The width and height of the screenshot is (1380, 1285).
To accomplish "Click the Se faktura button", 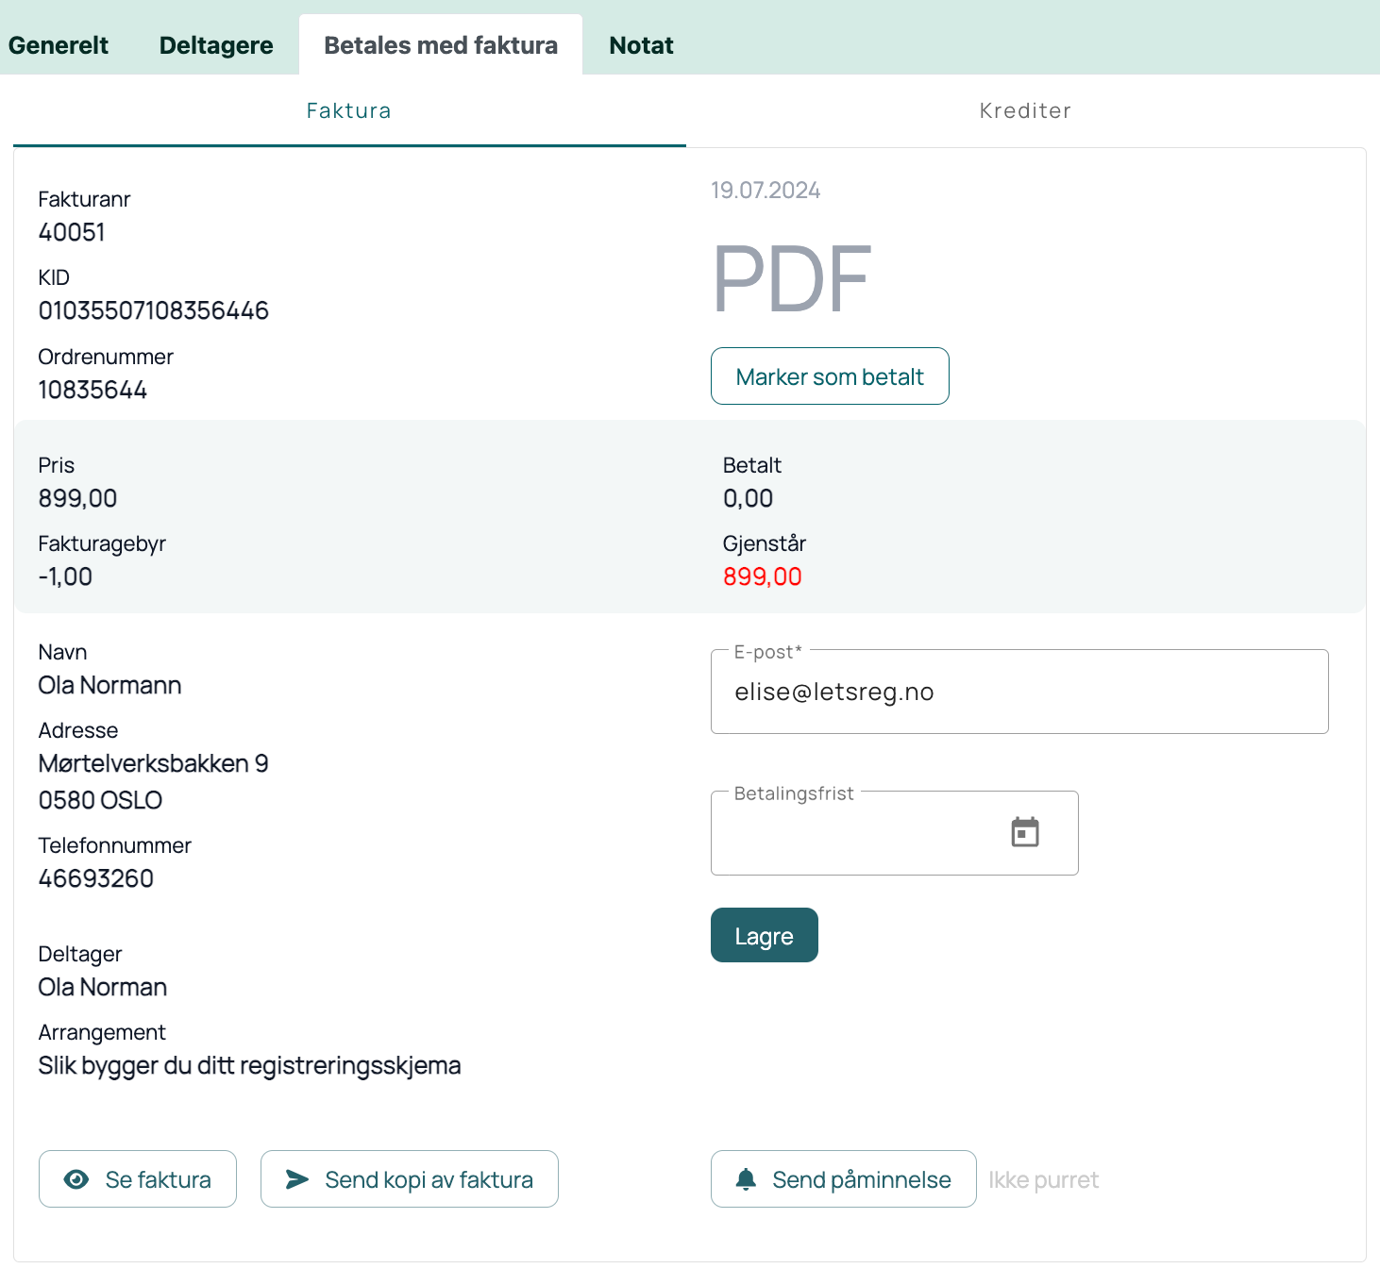I will [x=138, y=1178].
